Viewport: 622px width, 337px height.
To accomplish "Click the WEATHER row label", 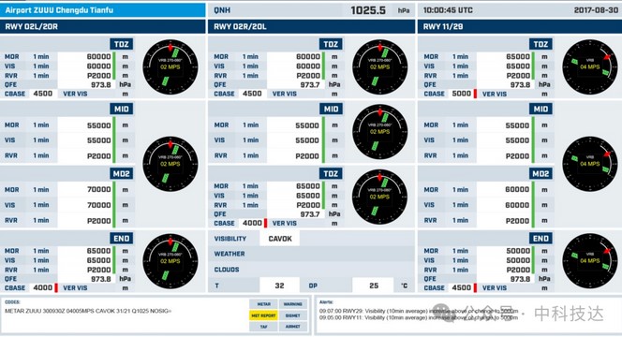I will click(230, 254).
